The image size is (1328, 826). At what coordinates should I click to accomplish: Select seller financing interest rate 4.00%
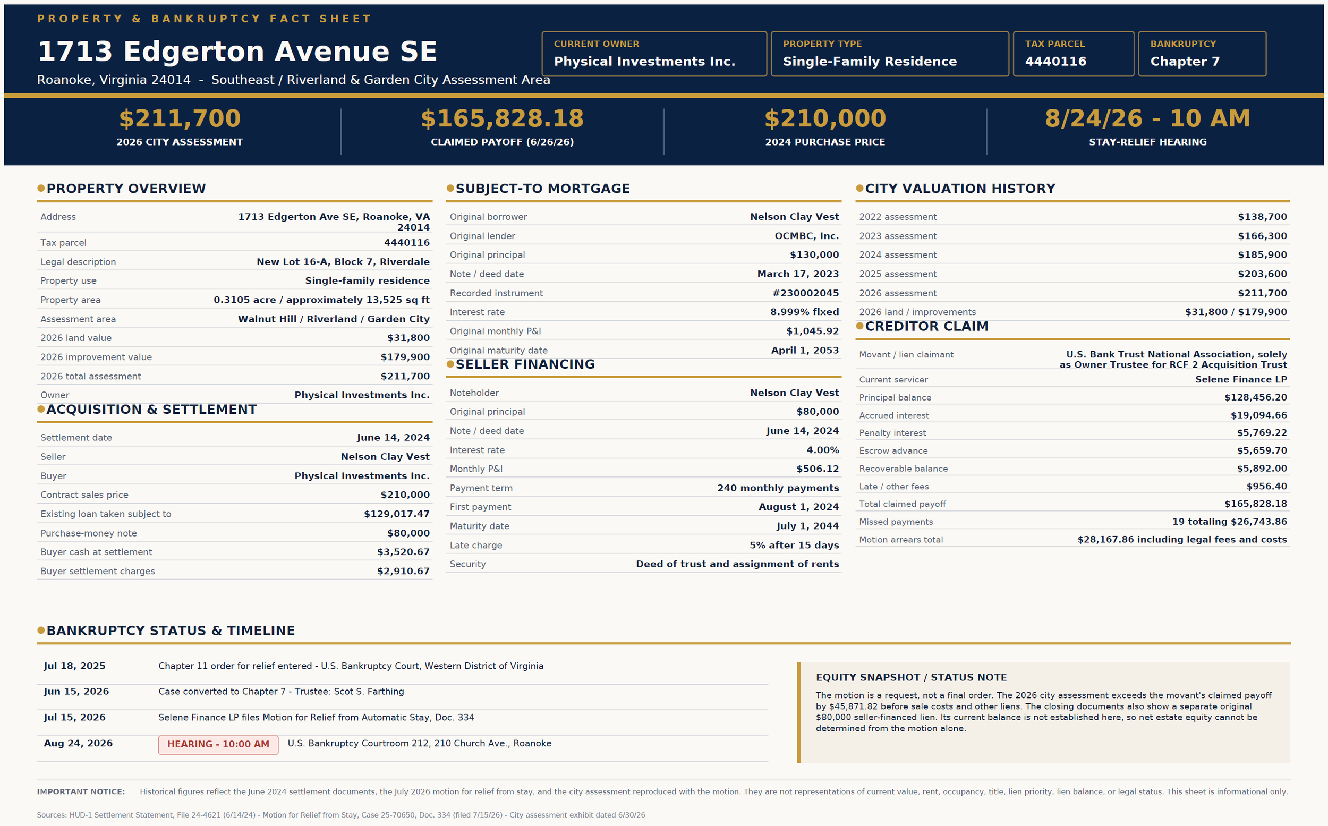(x=822, y=450)
